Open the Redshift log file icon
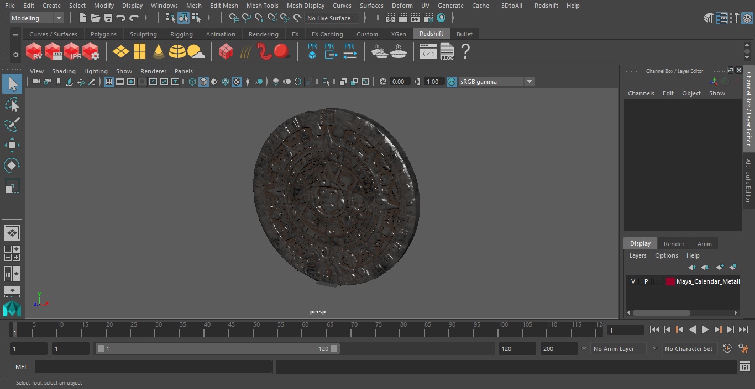 click(x=447, y=52)
